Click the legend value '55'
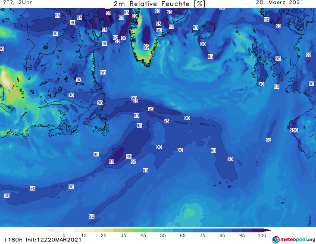This screenshot has height=244, width=316. coord(163,235)
